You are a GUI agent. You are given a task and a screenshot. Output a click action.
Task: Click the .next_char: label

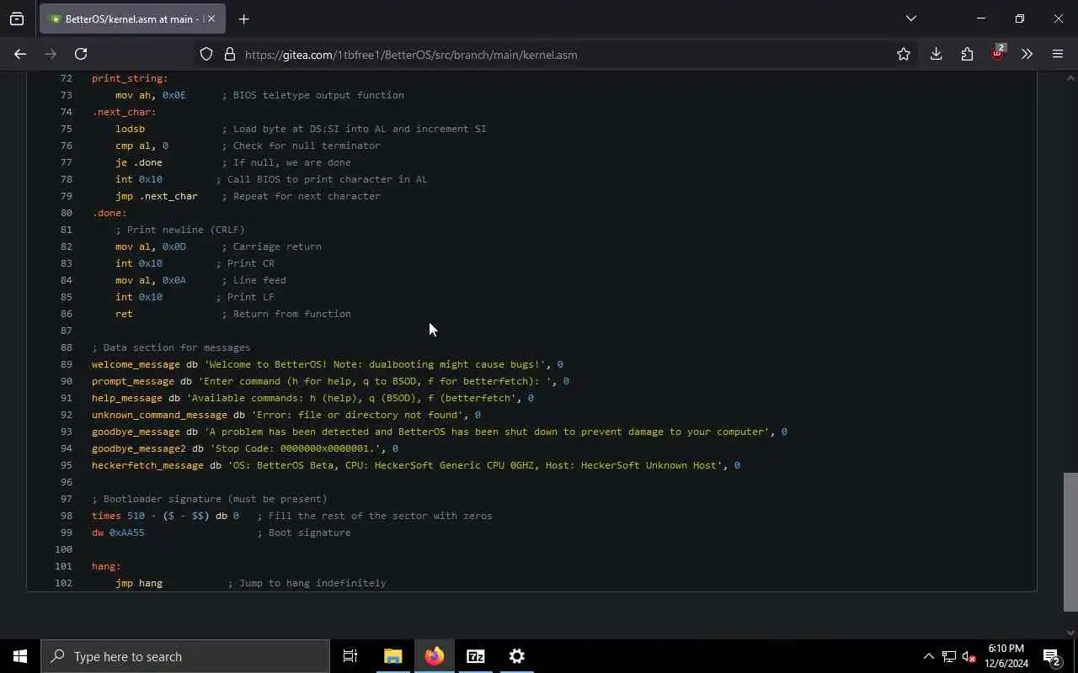tap(124, 112)
